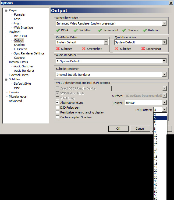This screenshot has height=200, width=174.
Task: Disable Alternative VSync checkbox
Action: [57, 102]
